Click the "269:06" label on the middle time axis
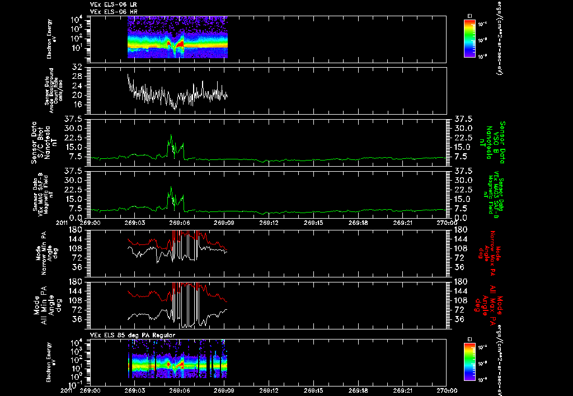The width and height of the screenshot is (573, 396). [180, 223]
